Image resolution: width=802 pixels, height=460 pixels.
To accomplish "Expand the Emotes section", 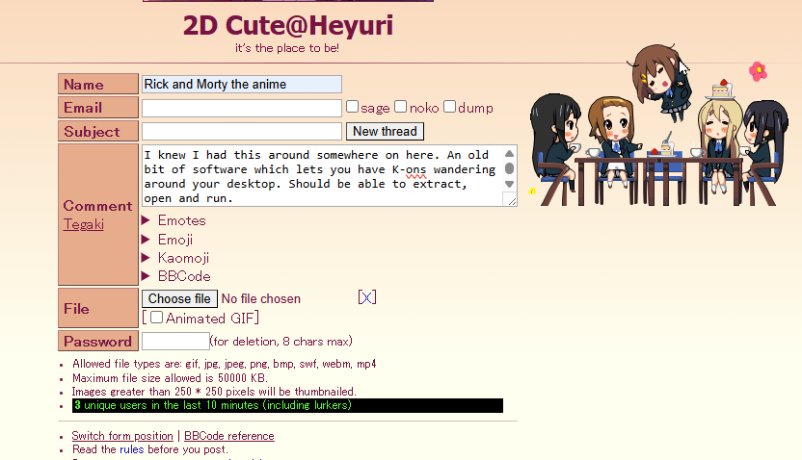I will [174, 220].
